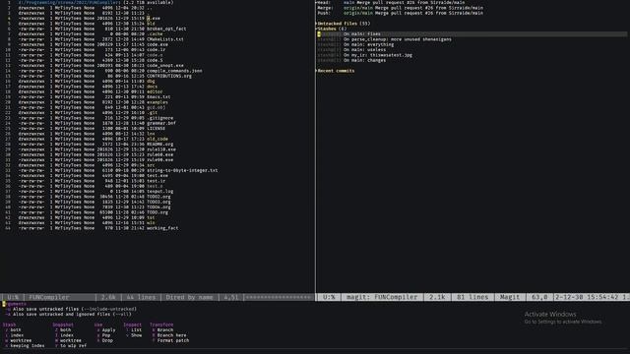Click '44 lines' in the Dired mode line
The image size is (630, 354).
pos(141,297)
